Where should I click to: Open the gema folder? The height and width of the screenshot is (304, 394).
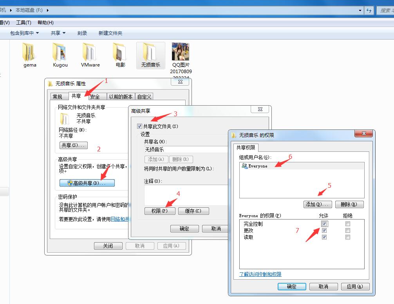tap(29, 52)
